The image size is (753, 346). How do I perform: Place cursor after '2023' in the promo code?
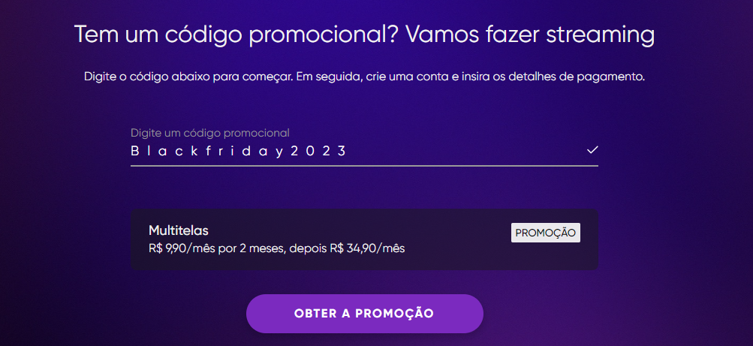click(x=347, y=151)
